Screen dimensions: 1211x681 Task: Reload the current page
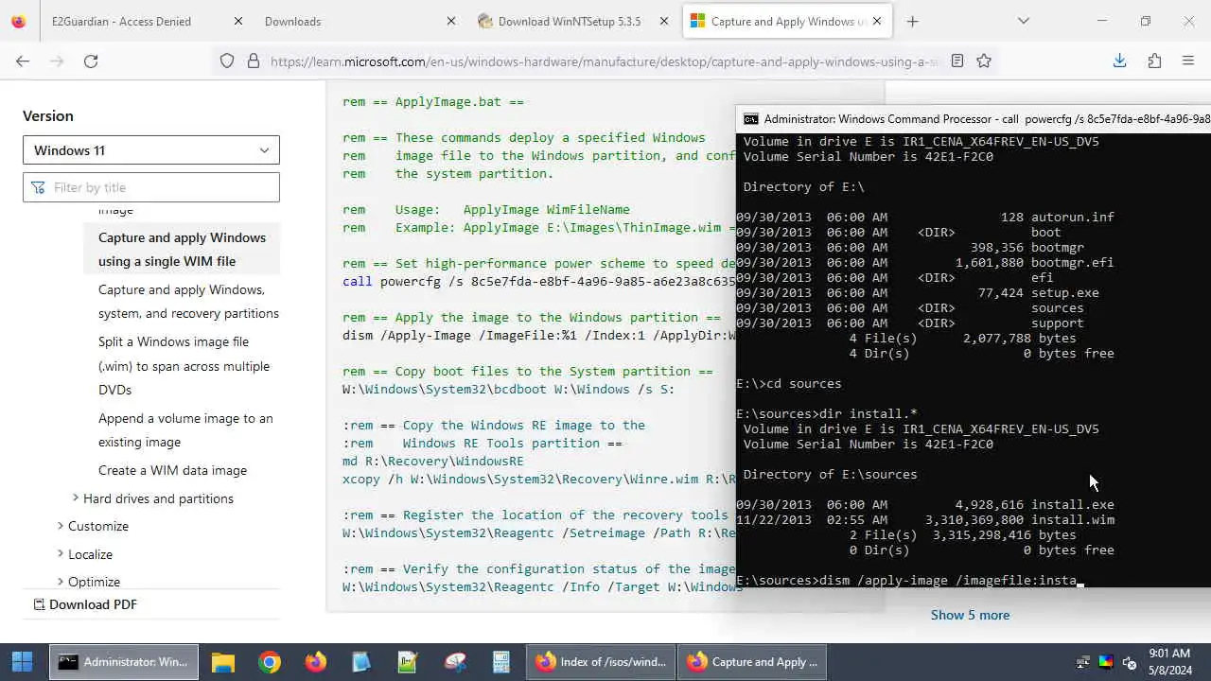91,61
